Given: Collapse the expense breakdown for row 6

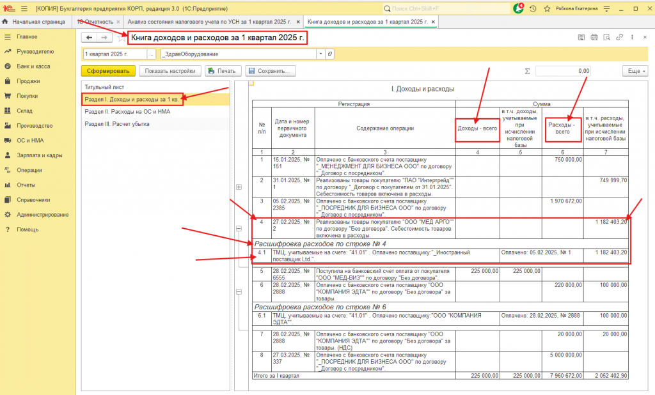Looking at the screenshot, I should pos(239,291).
